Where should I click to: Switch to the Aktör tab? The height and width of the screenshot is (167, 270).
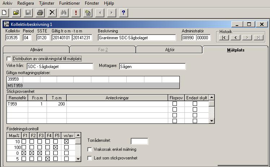point(170,50)
